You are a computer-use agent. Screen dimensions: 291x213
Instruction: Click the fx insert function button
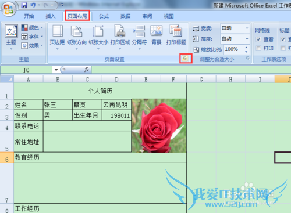pyautogui.click(x=87, y=70)
